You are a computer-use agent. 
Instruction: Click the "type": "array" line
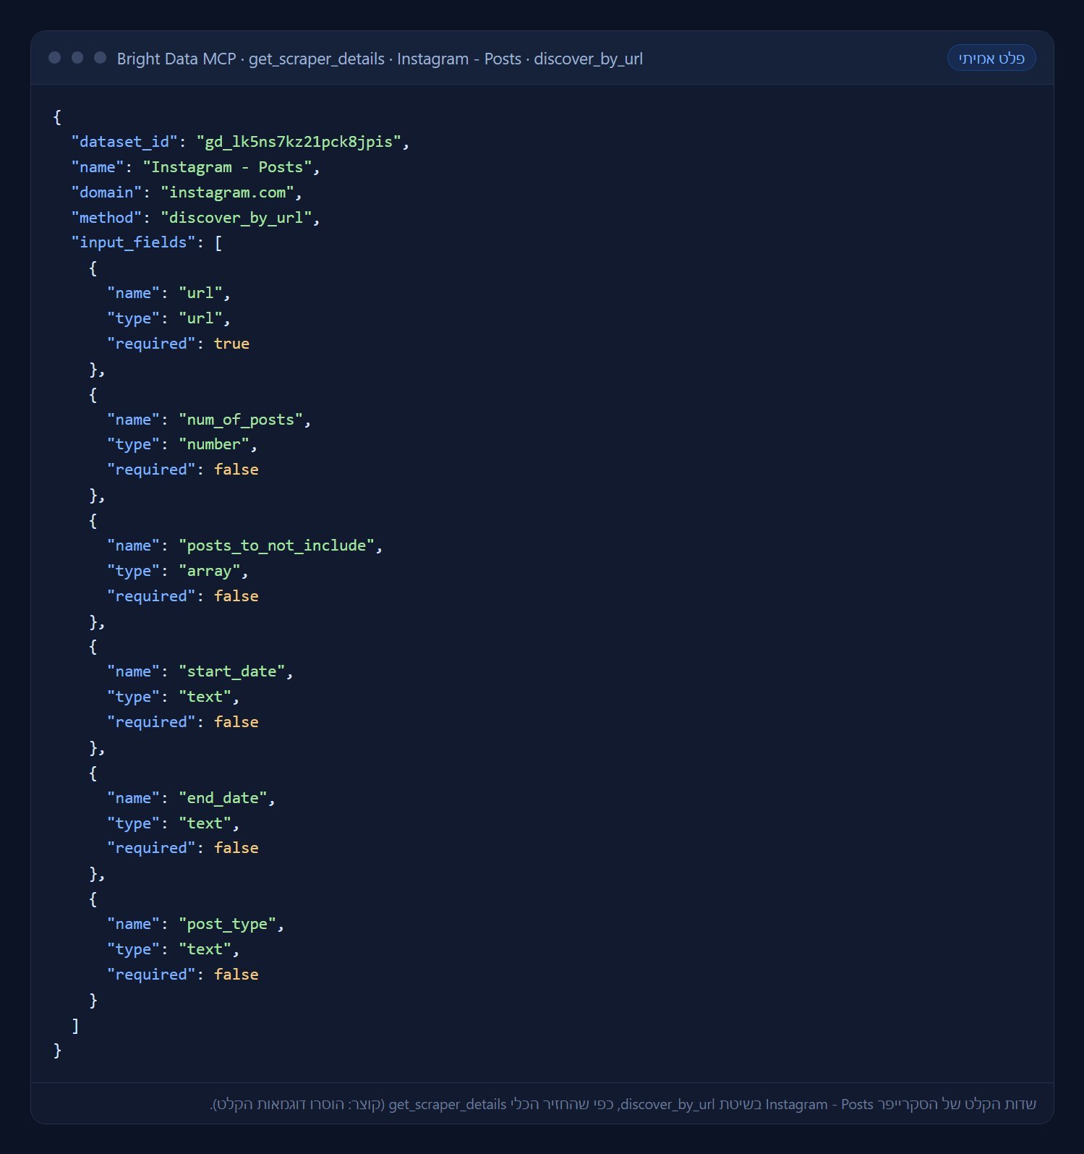click(178, 571)
